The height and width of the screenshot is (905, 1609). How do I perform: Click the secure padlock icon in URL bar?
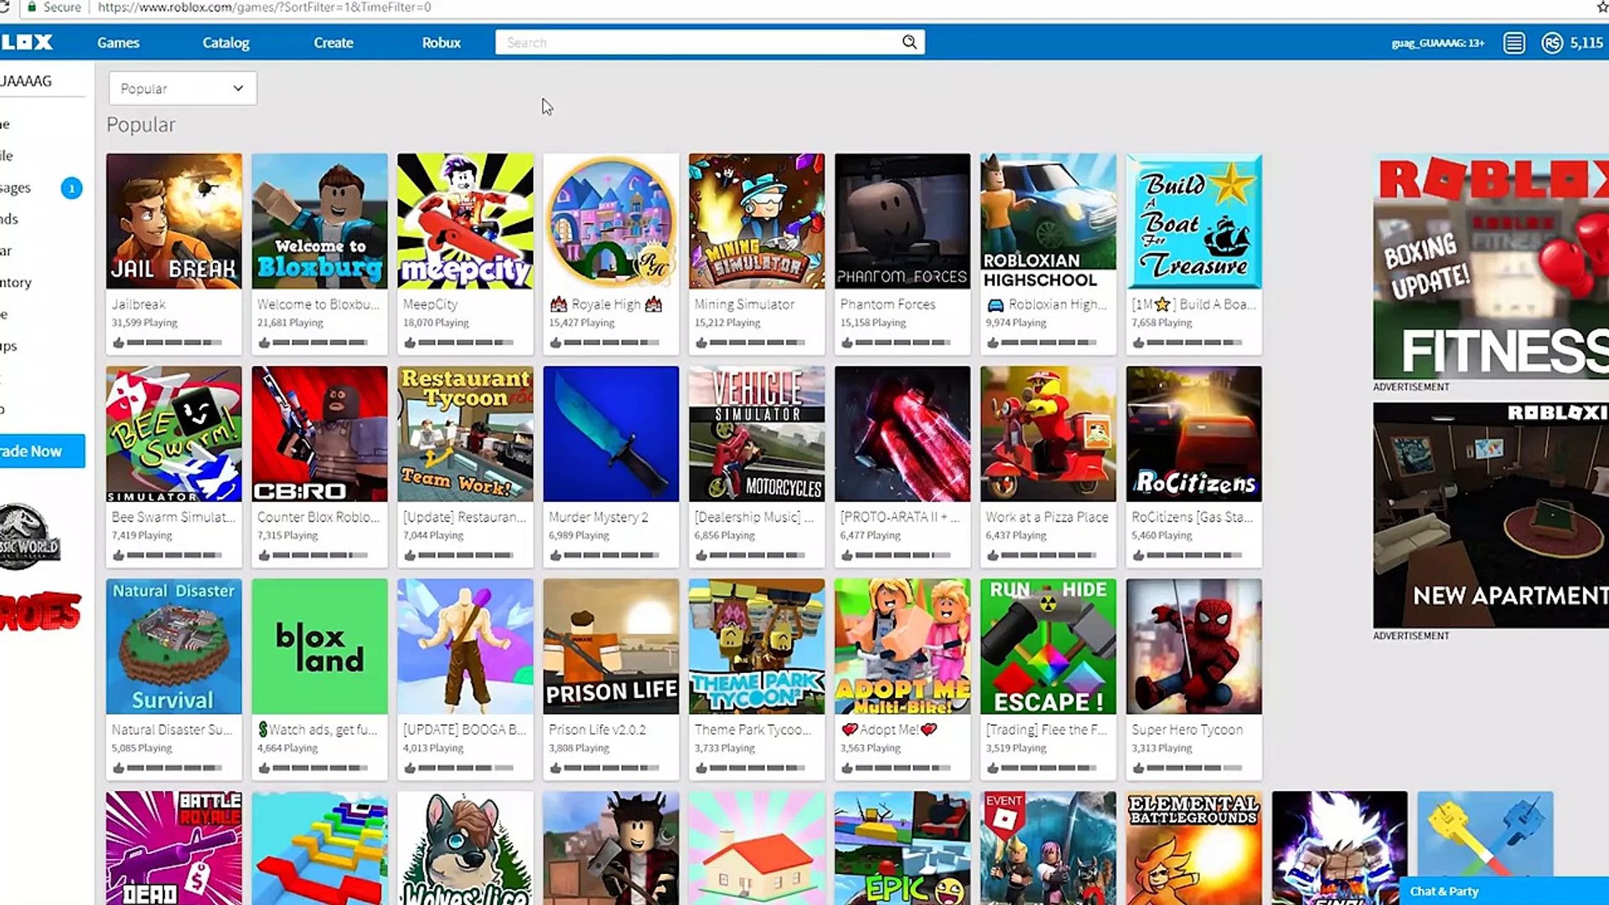tap(32, 7)
